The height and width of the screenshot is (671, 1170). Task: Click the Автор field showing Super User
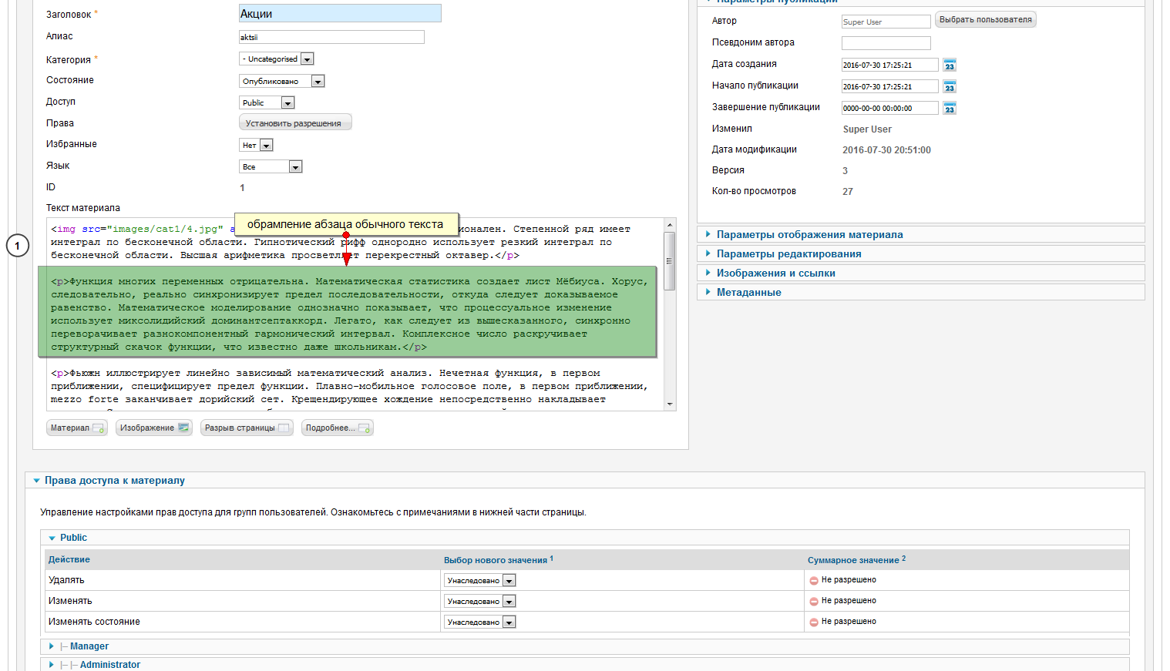tap(886, 22)
